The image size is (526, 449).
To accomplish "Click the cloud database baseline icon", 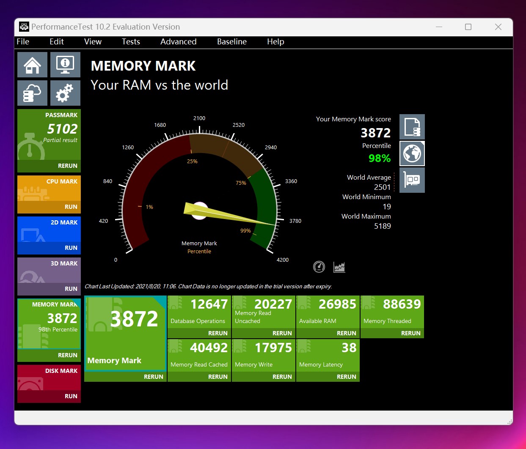I will (32, 93).
